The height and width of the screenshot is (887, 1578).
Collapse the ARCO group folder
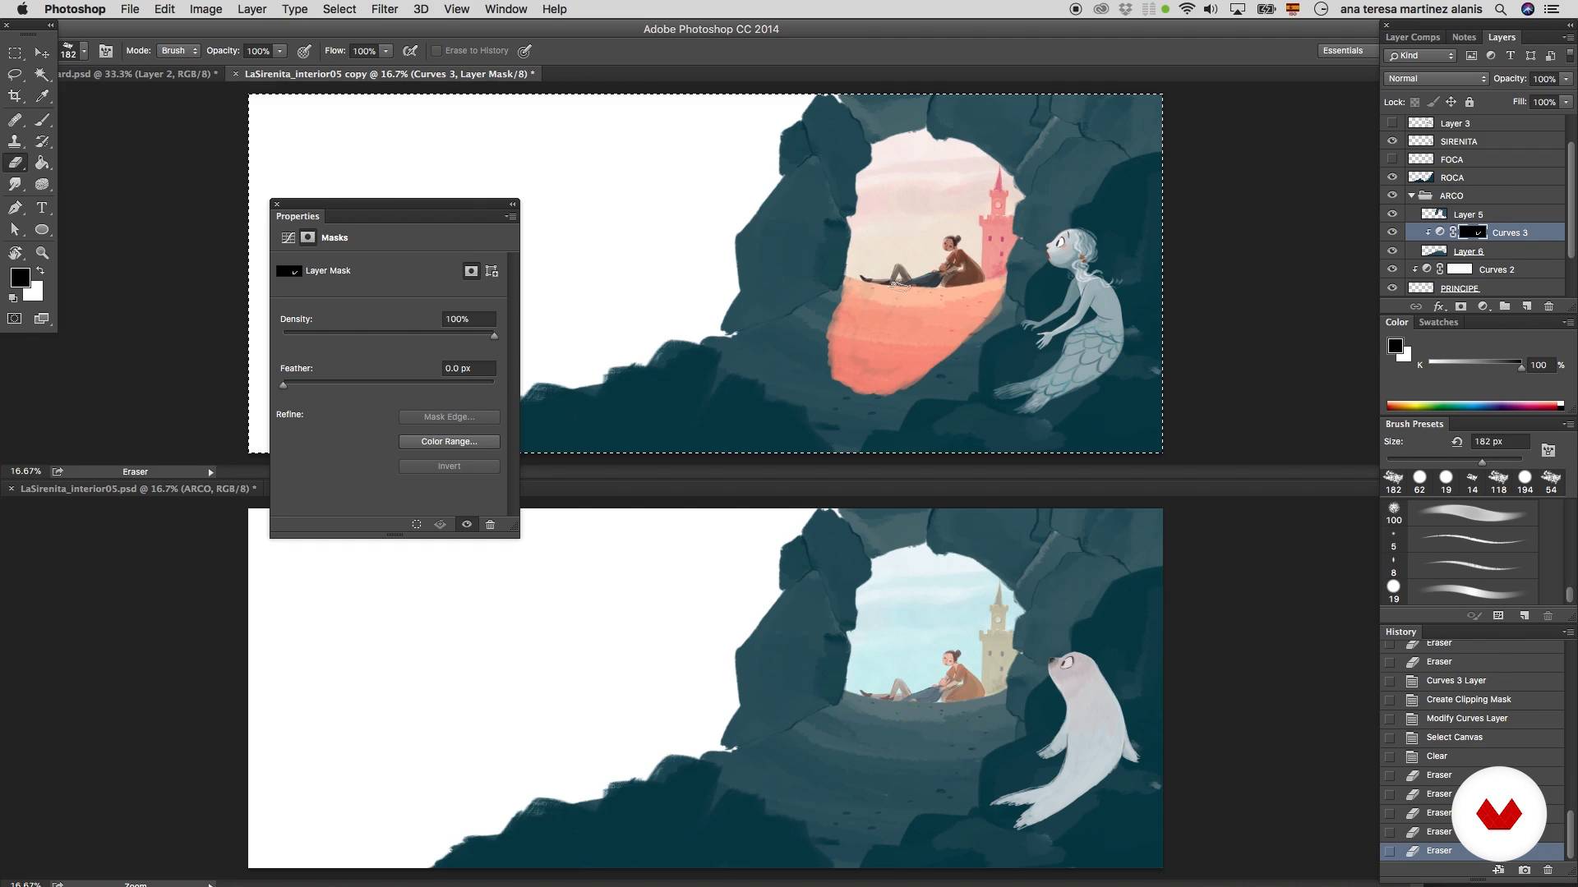click(x=1412, y=195)
